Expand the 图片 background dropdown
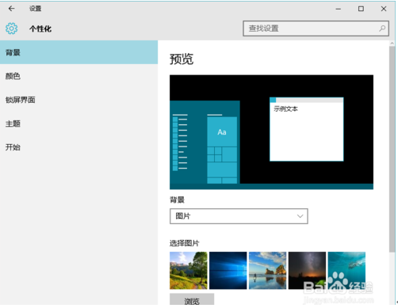 (x=239, y=216)
